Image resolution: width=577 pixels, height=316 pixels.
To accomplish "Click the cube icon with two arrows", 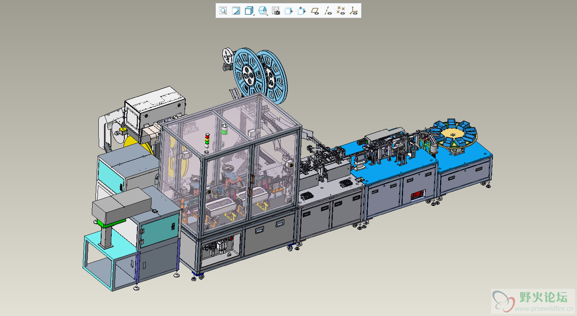I will 302,11.
